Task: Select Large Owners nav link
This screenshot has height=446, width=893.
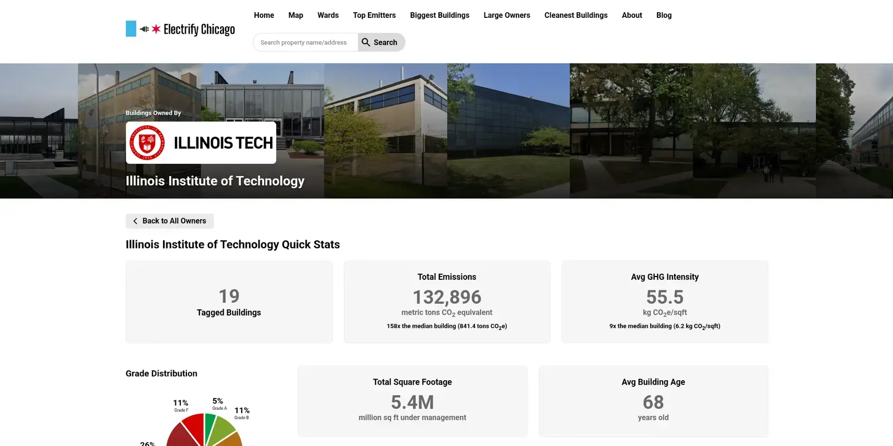Action: pyautogui.click(x=506, y=15)
